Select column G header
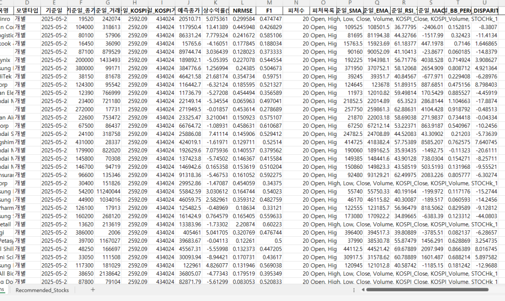Image resolution: width=505 pixels, height=301 pixels. pos(108,3)
